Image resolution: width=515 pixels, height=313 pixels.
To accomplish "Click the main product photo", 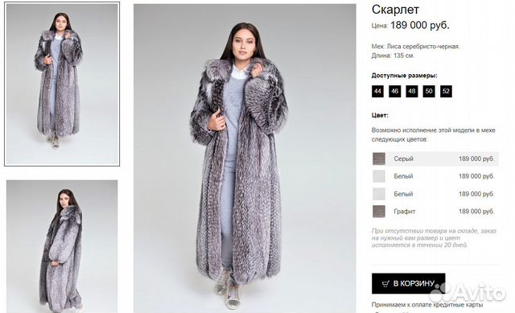I will coord(245,158).
